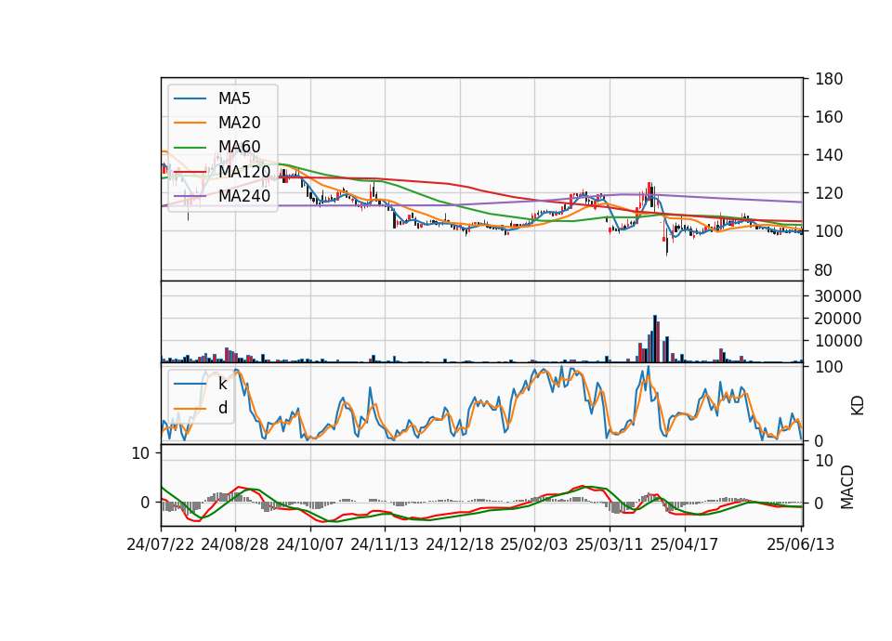892x641 pixels.
Task: Click the 24/11/13 date tick label
Action: 385,544
